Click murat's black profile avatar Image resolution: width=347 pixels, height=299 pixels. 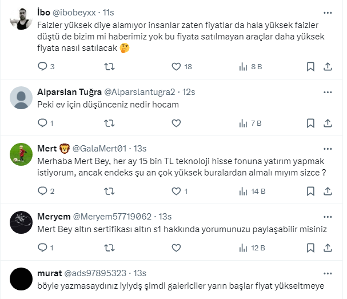[22, 278]
